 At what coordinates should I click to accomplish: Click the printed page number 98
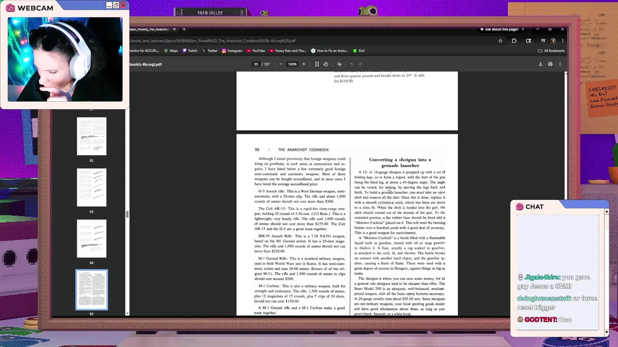[257, 150]
